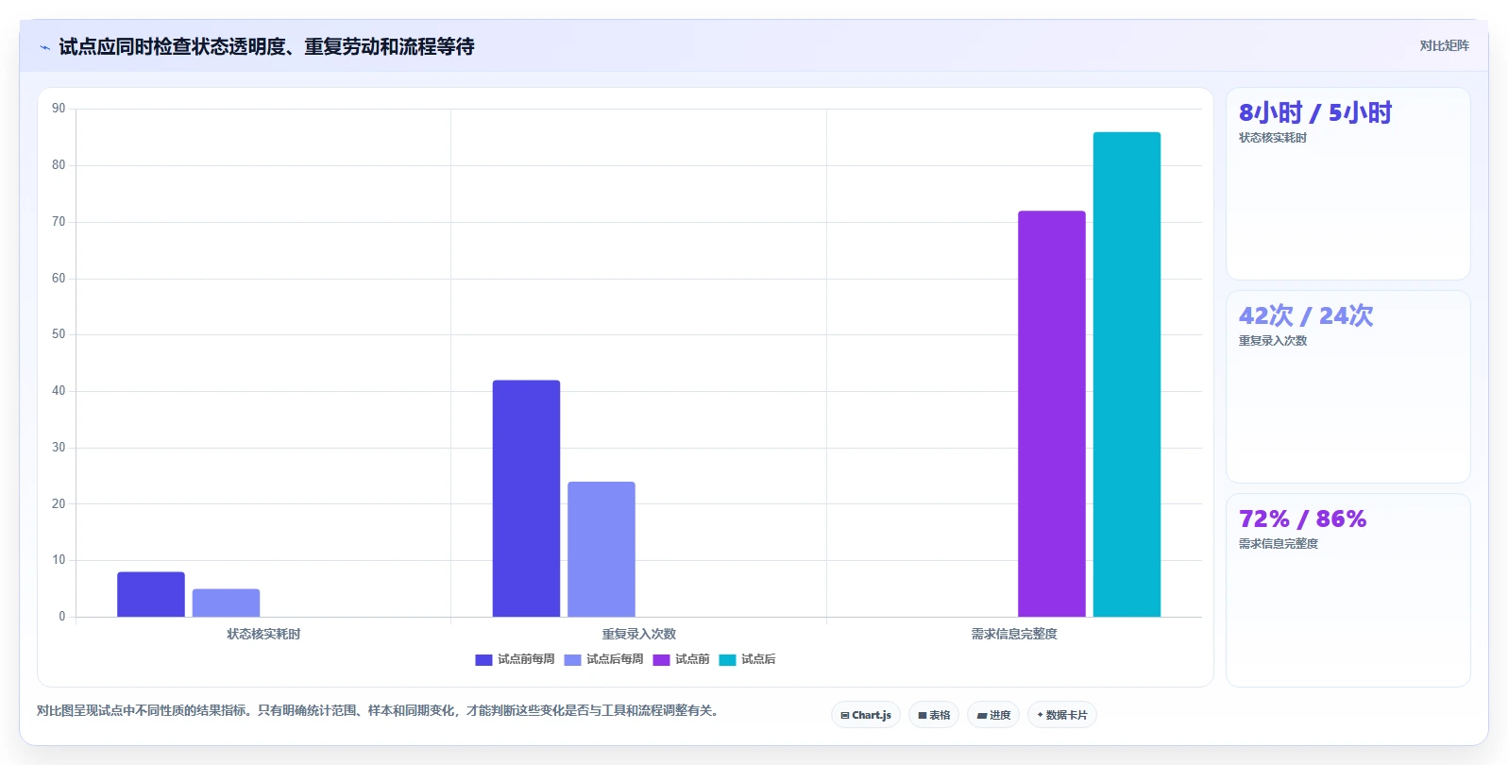Select the light blue 重复录入次数 bar at 24
1508x765 pixels.
point(602,549)
